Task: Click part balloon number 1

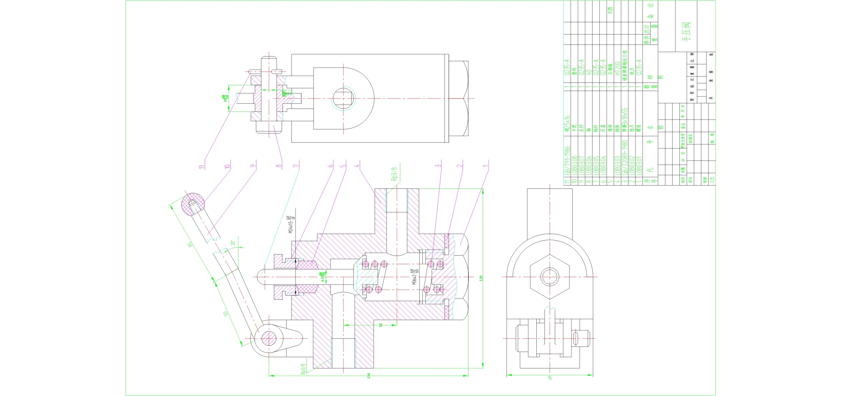Action: pyautogui.click(x=485, y=165)
